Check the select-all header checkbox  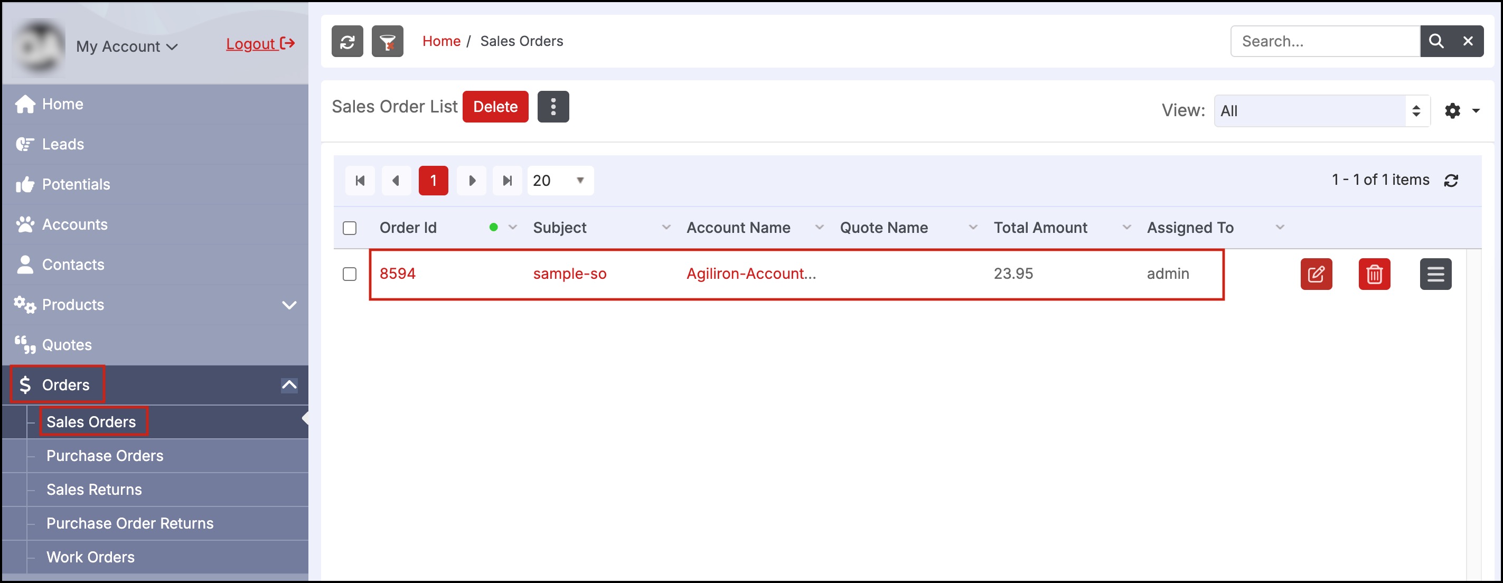350,228
